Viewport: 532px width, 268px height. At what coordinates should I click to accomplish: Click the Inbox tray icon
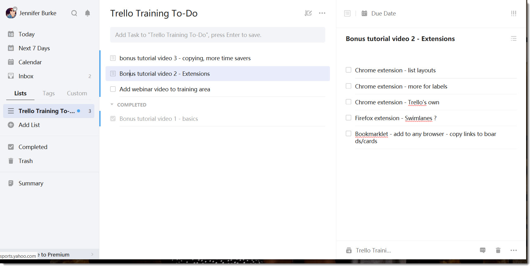[11, 76]
